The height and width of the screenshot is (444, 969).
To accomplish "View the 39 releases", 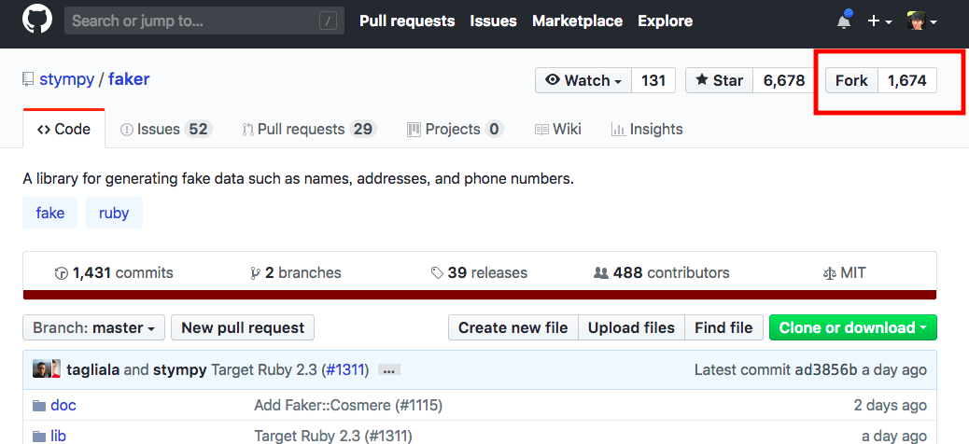I will pyautogui.click(x=479, y=272).
